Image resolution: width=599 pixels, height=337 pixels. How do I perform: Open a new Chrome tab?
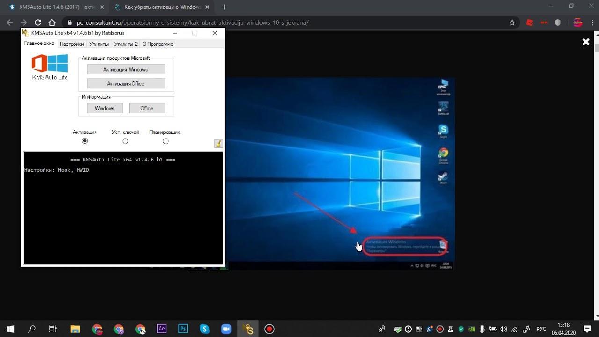point(224,7)
